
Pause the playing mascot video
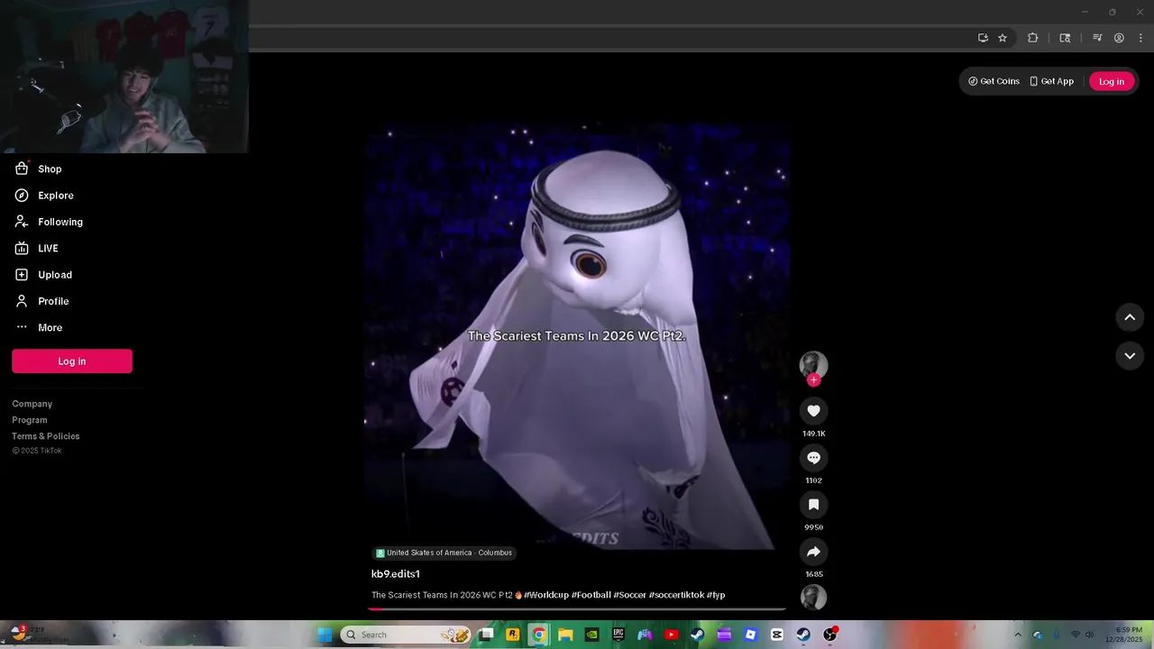(577, 335)
